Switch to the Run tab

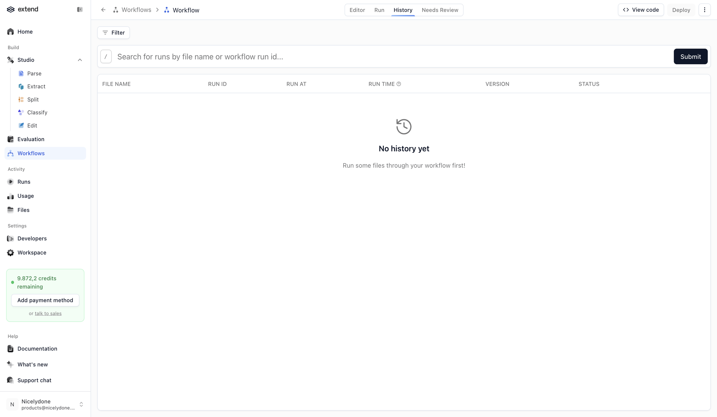click(x=379, y=10)
